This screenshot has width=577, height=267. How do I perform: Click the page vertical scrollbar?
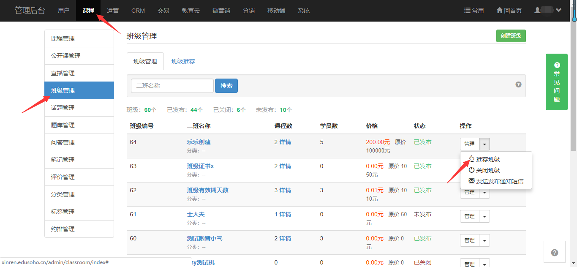point(574,84)
